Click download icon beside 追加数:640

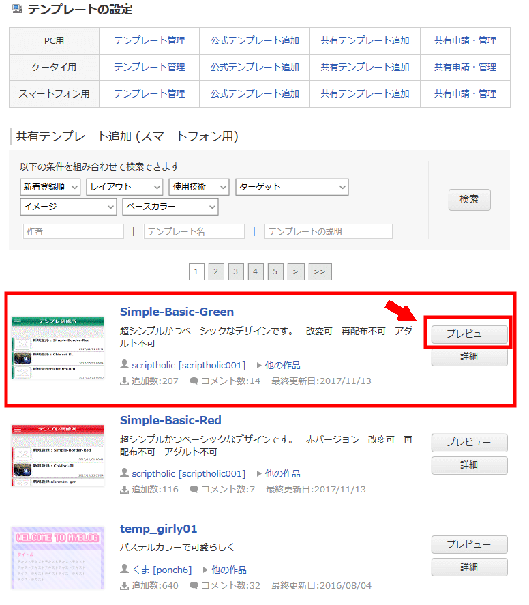point(124,586)
